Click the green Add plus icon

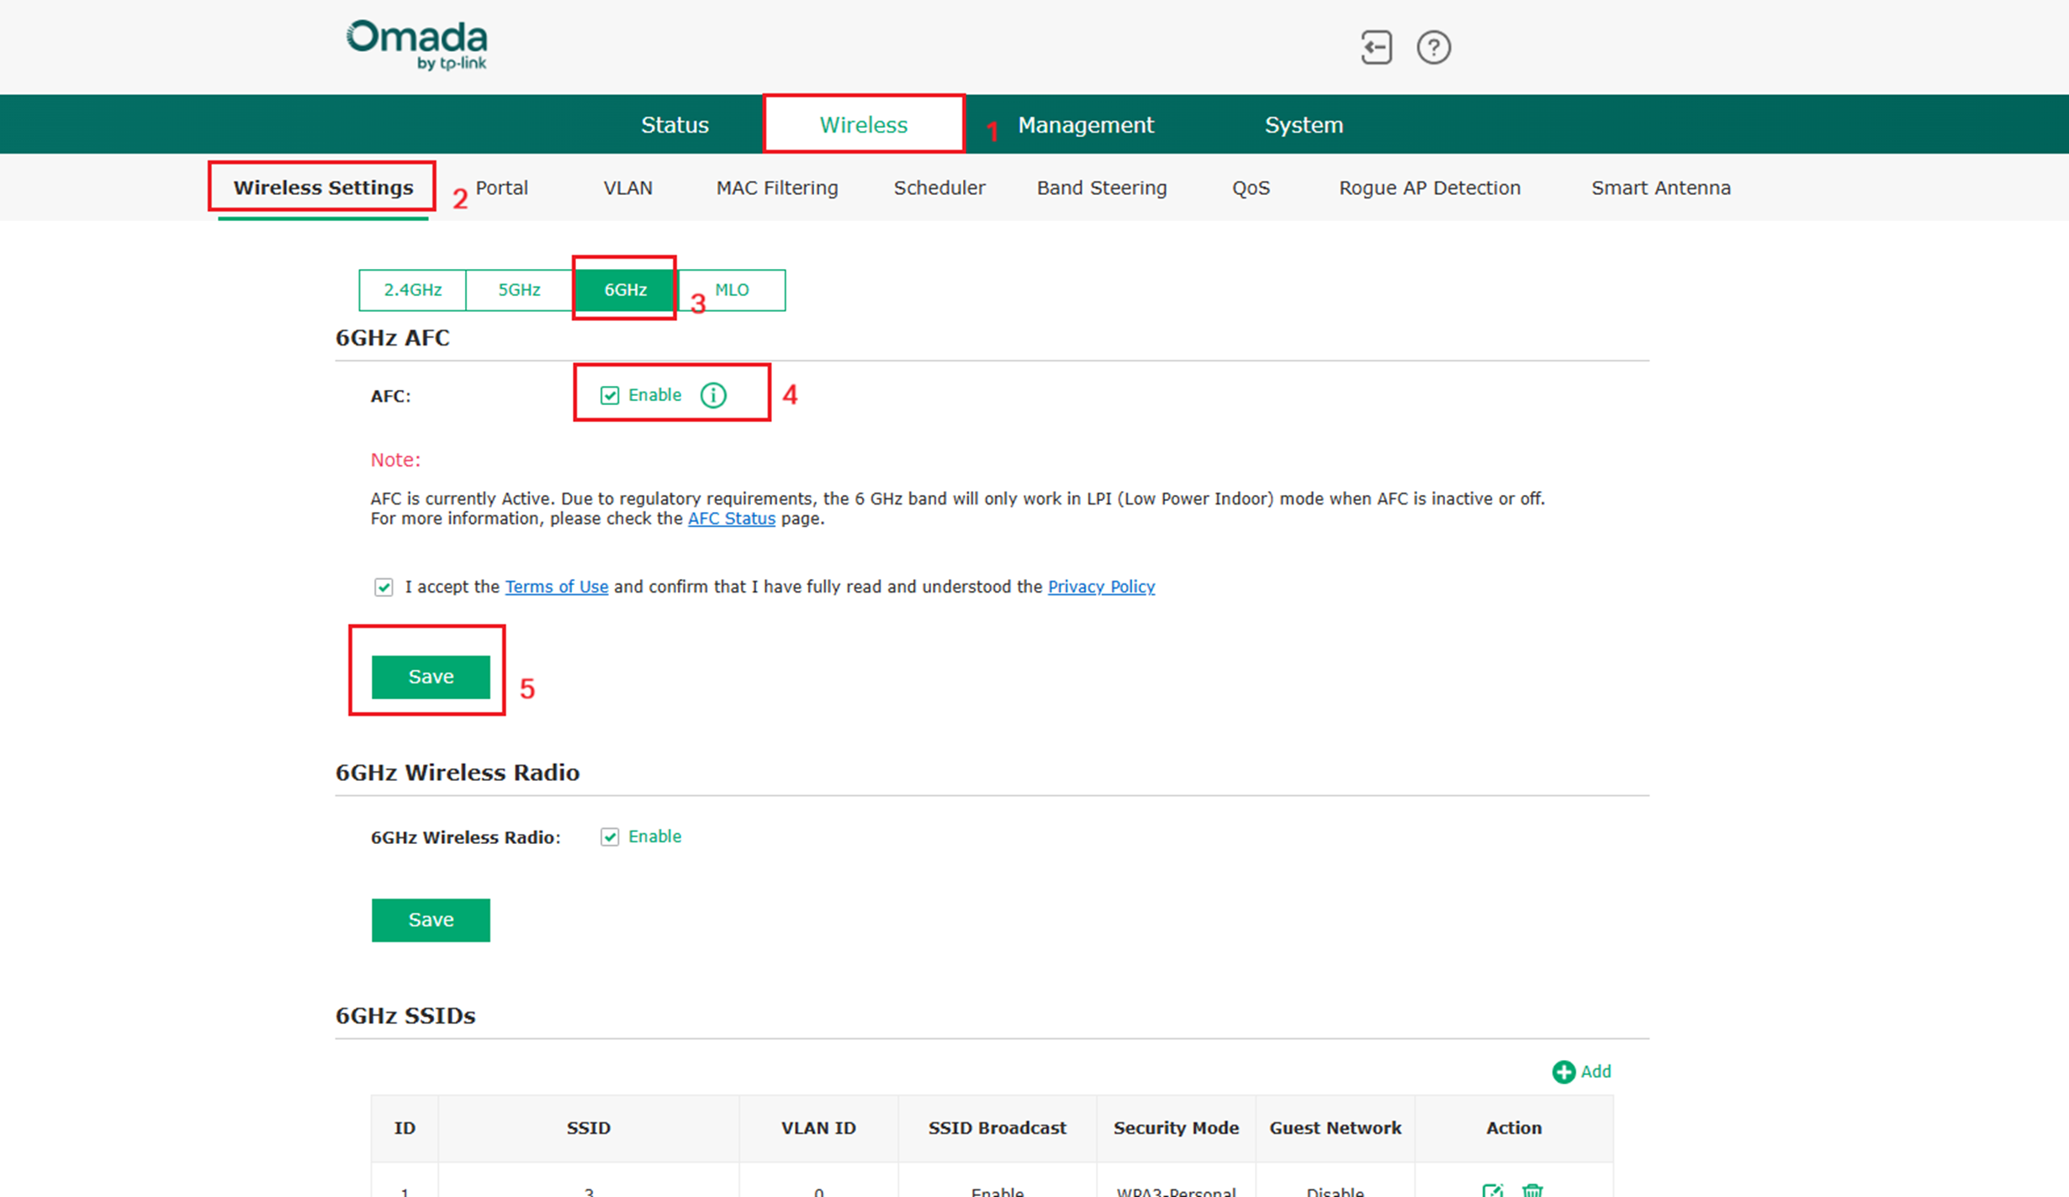[1564, 1072]
